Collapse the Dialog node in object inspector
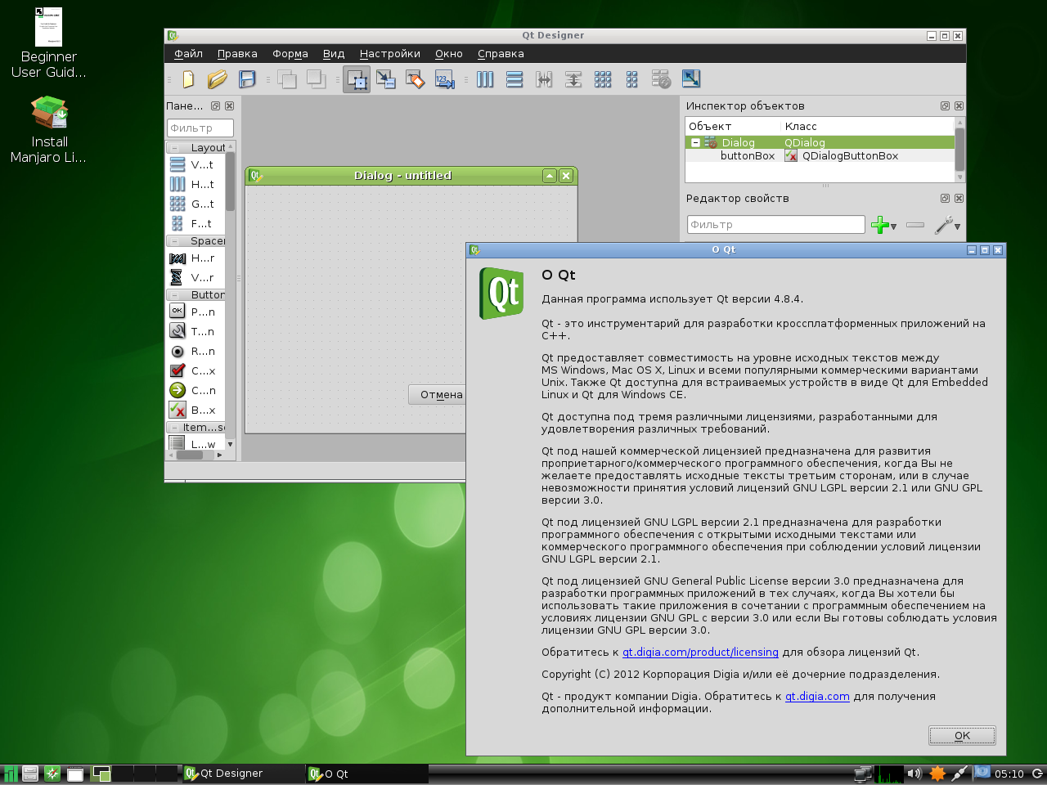Image resolution: width=1047 pixels, height=785 pixels. [695, 142]
